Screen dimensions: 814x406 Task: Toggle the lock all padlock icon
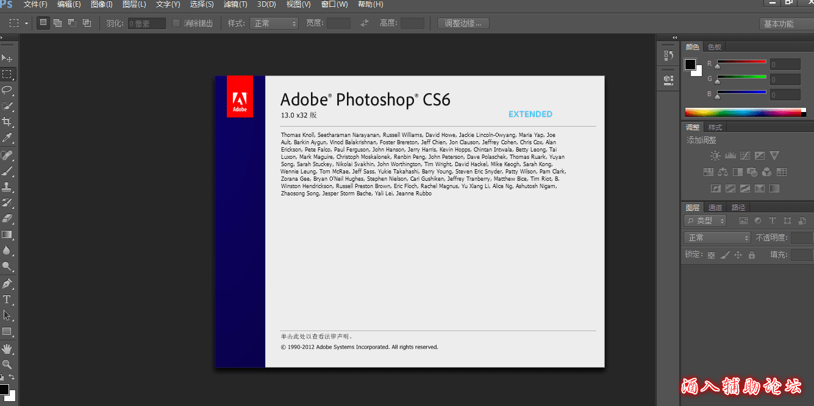[x=751, y=255]
